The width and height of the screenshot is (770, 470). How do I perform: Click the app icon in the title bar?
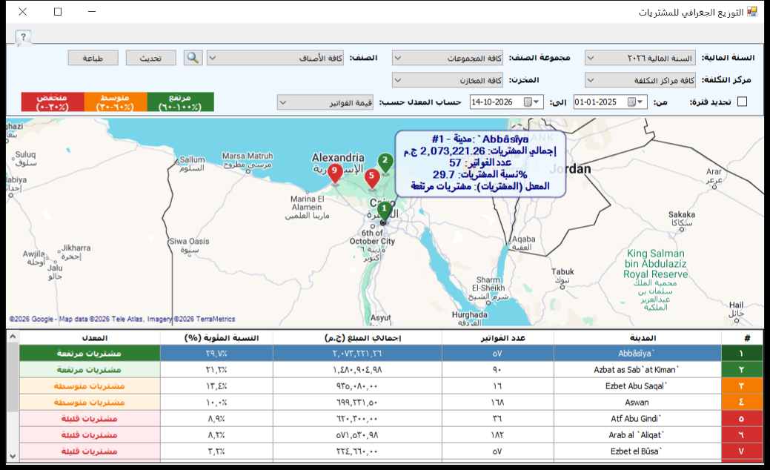coord(751,12)
